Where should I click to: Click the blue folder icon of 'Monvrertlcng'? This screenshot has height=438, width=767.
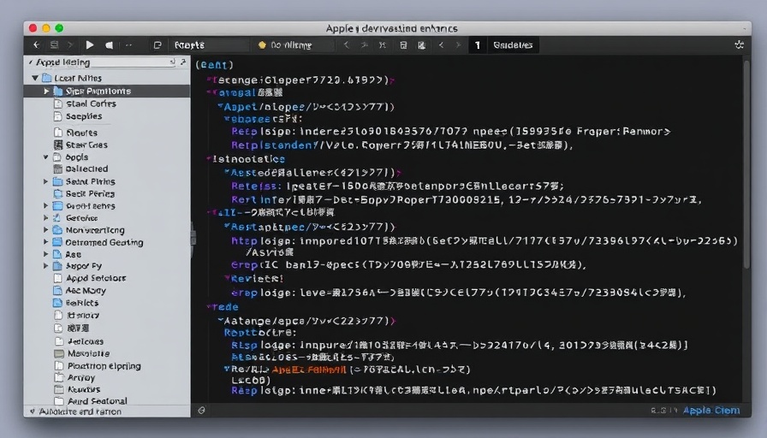tap(57, 230)
